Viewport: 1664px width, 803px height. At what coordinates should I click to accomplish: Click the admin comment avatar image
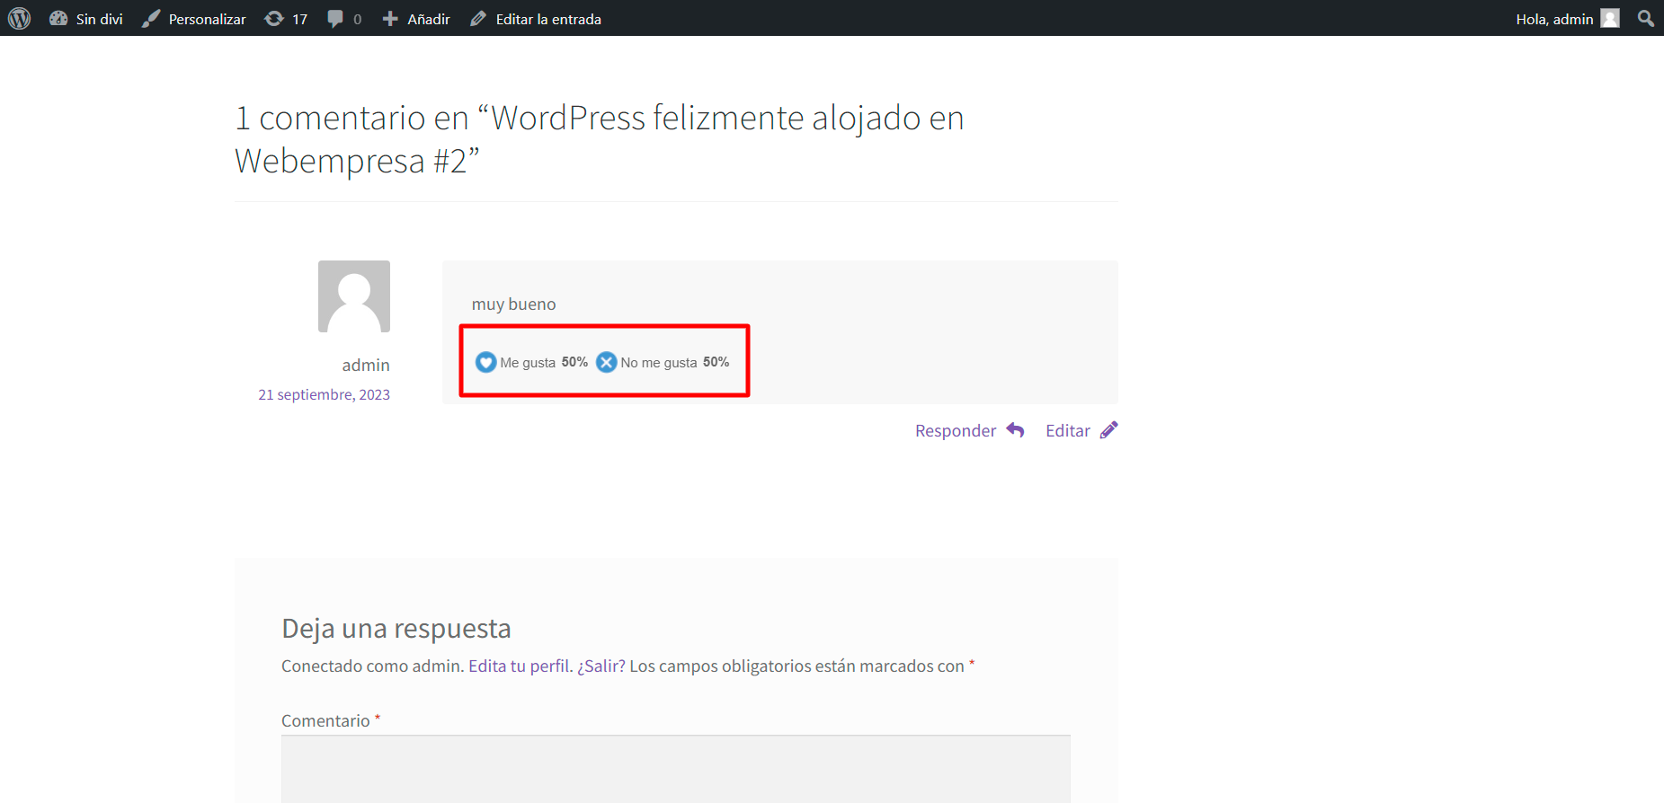[354, 296]
